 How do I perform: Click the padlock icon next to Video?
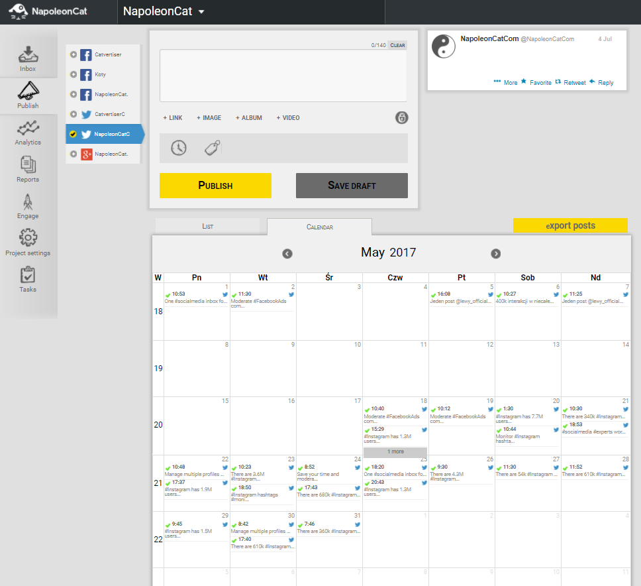[x=401, y=117]
